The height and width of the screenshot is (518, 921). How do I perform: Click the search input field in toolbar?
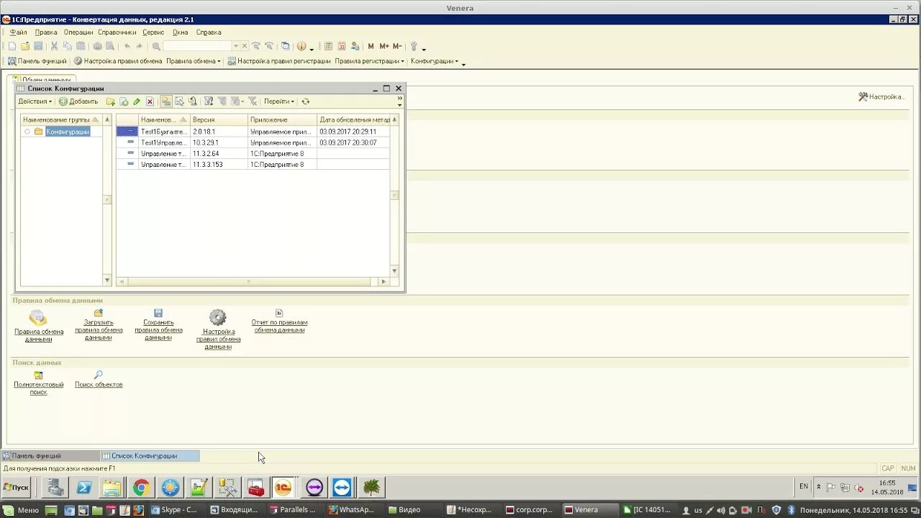[197, 46]
